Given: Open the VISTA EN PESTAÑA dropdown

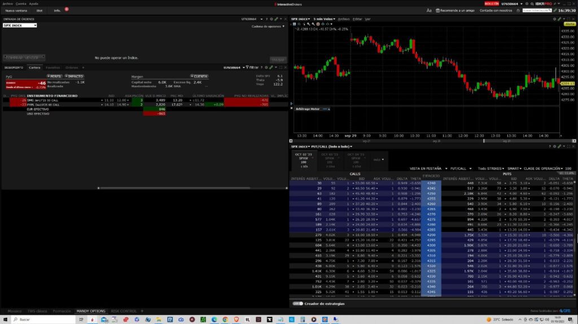Looking at the screenshot, I should tap(428, 168).
